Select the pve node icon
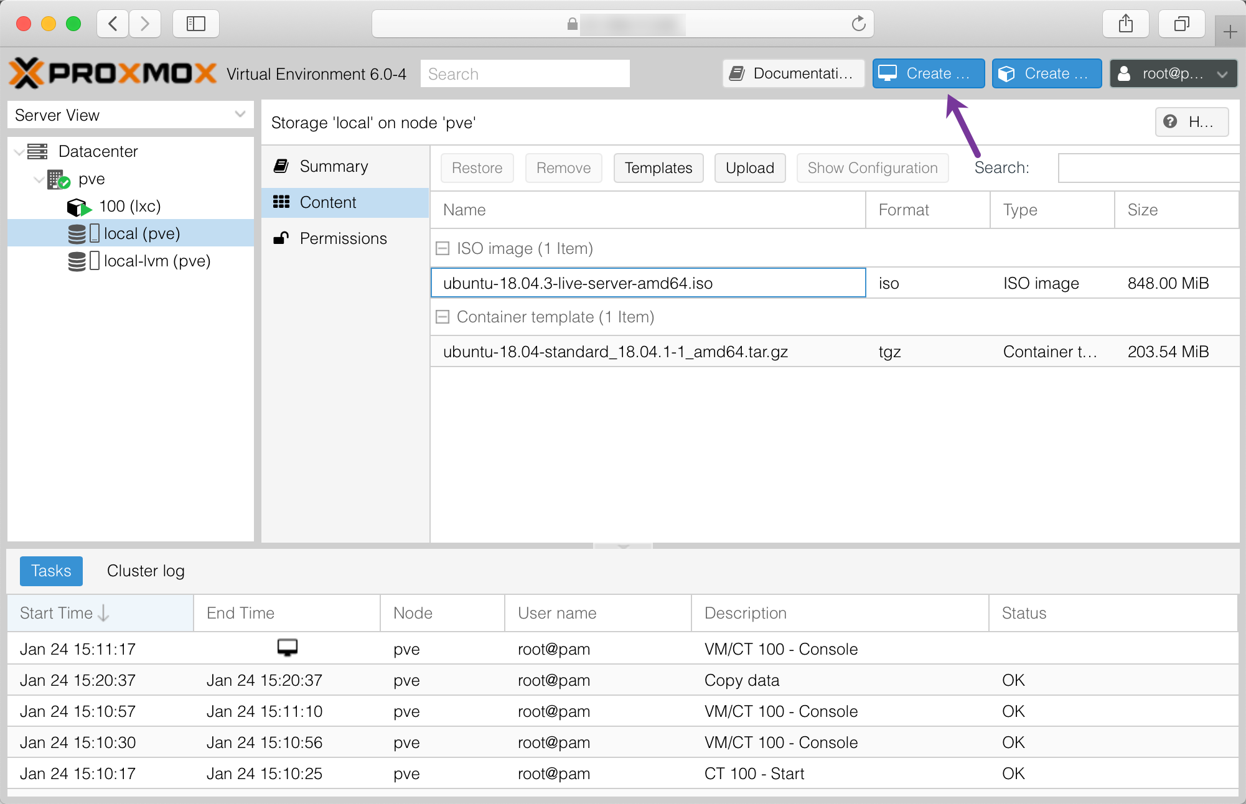 (59, 179)
